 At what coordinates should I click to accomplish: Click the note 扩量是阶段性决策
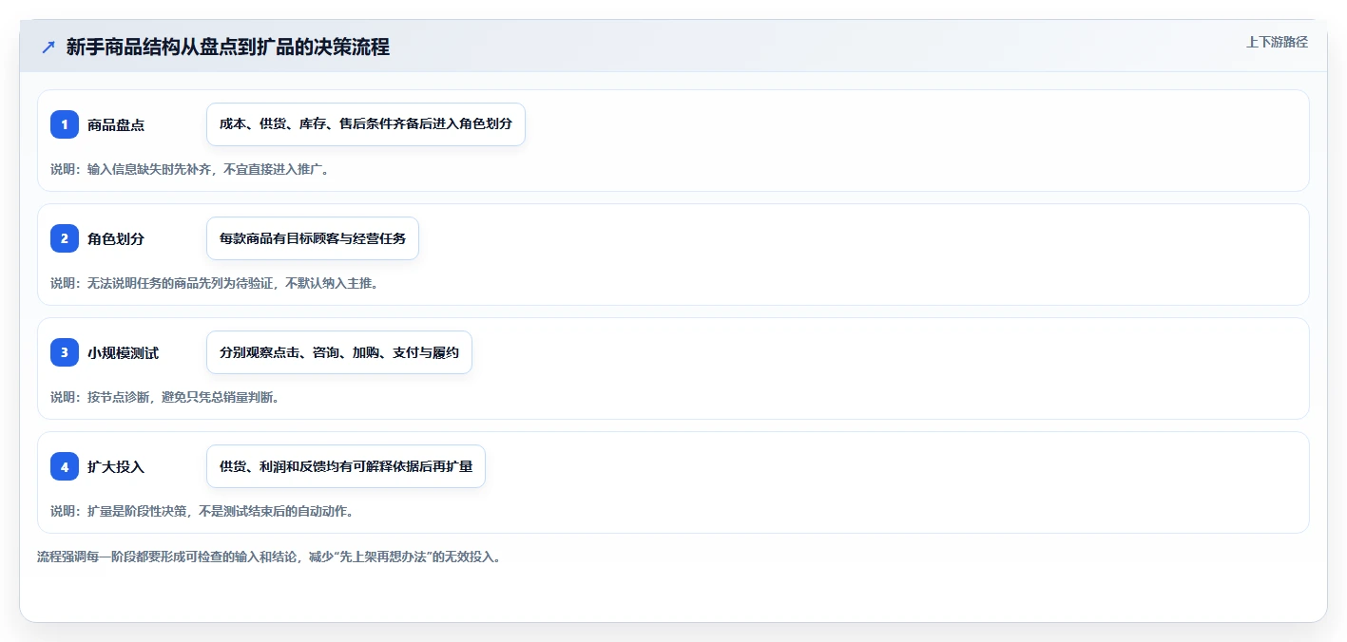point(202,511)
